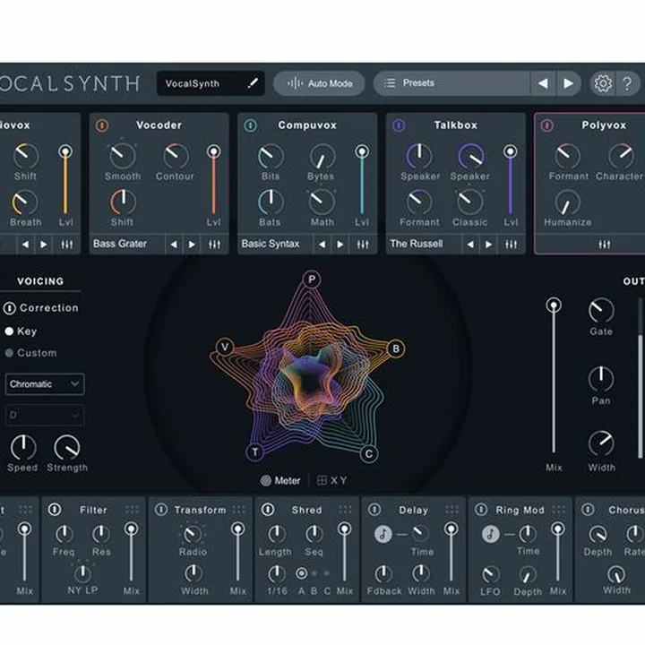
Task: Select next Compuvox preset after Basic Syntax
Action: [340, 245]
